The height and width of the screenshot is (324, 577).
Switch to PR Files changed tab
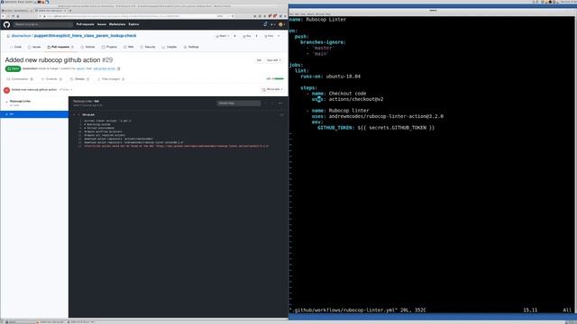point(111,79)
